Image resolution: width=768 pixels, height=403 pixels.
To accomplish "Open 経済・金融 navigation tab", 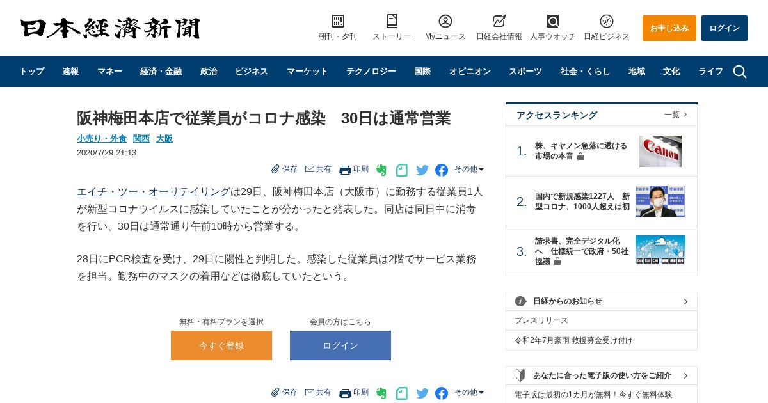I will click(x=161, y=72).
